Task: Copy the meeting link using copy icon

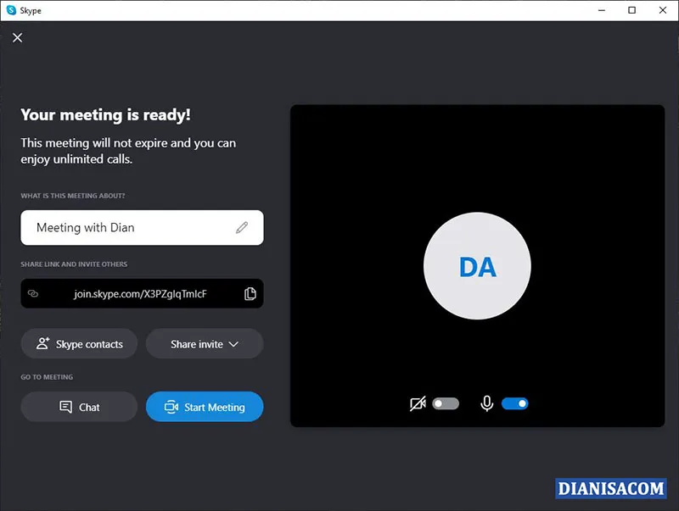Action: pyautogui.click(x=250, y=293)
